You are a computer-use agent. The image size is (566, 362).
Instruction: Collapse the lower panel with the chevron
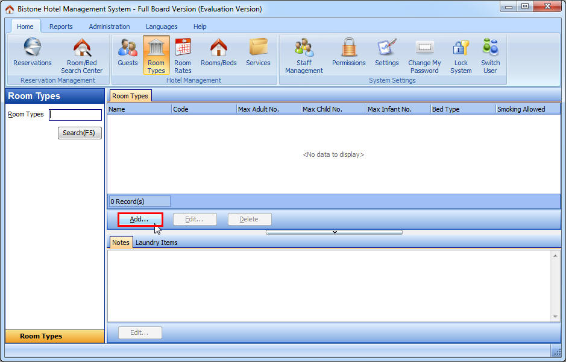[334, 232]
